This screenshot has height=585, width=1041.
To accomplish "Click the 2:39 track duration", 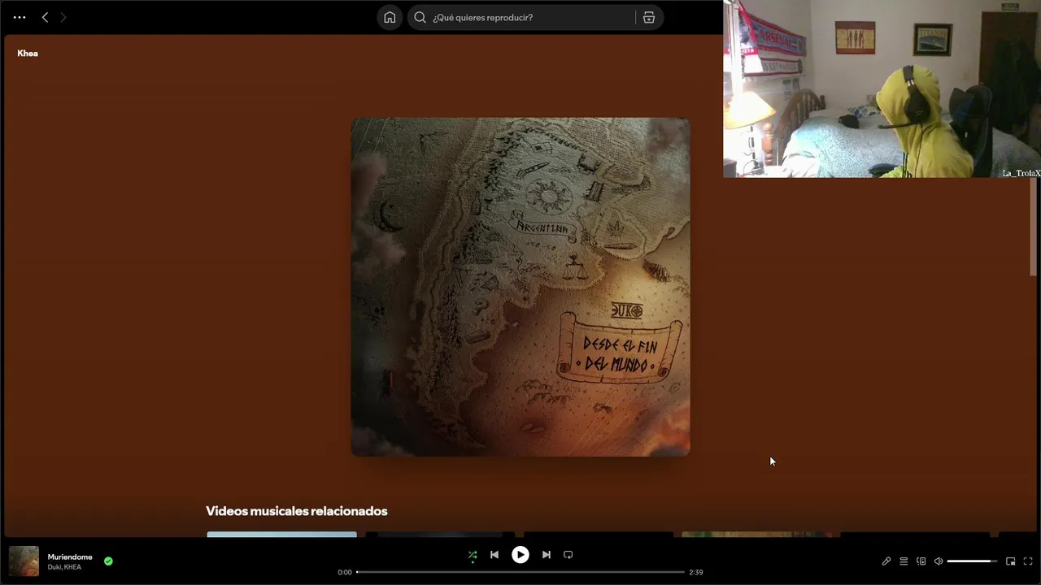I will click(696, 572).
